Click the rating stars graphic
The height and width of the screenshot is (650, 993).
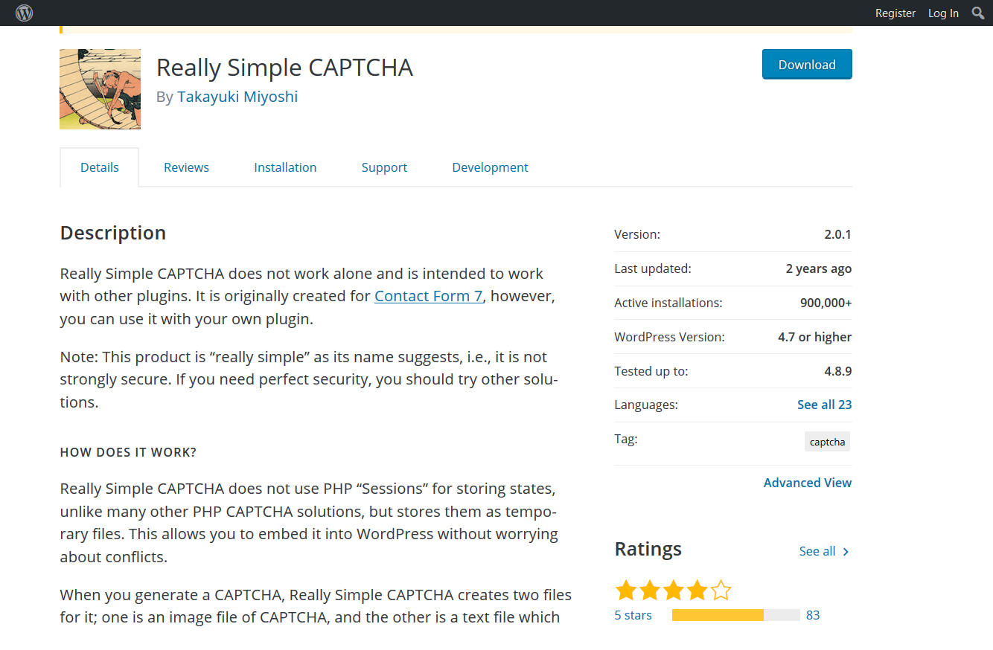click(673, 591)
